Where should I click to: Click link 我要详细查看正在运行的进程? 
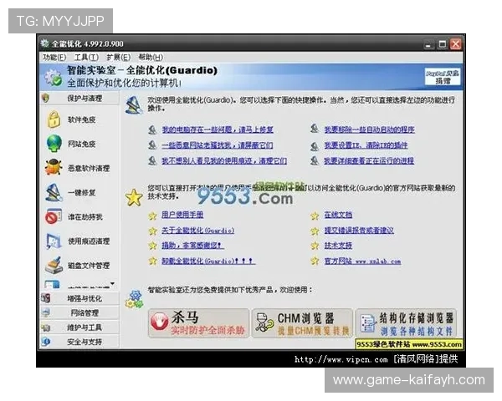tap(369, 160)
